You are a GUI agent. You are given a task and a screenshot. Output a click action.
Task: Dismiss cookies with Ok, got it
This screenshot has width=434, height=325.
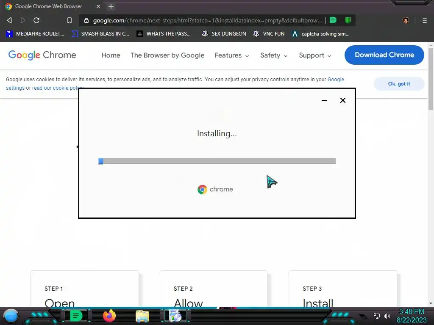[399, 84]
